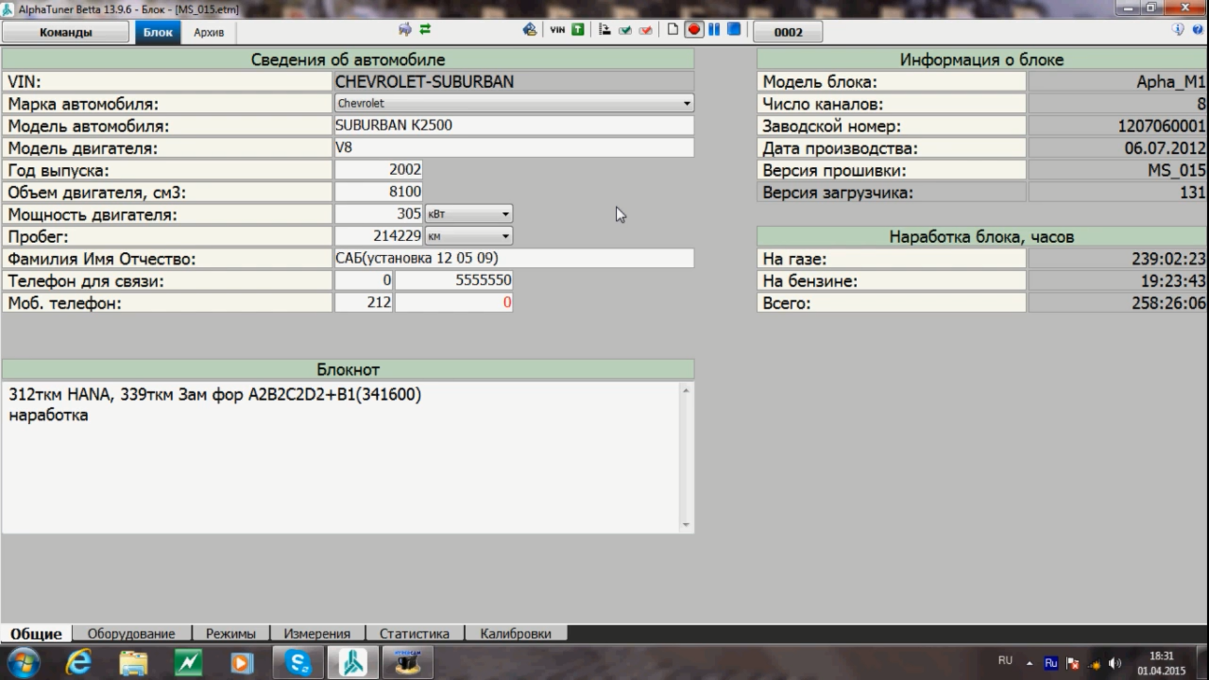The height and width of the screenshot is (680, 1209).
Task: Click inside the Блокнот notes text area
Action: pos(341,458)
